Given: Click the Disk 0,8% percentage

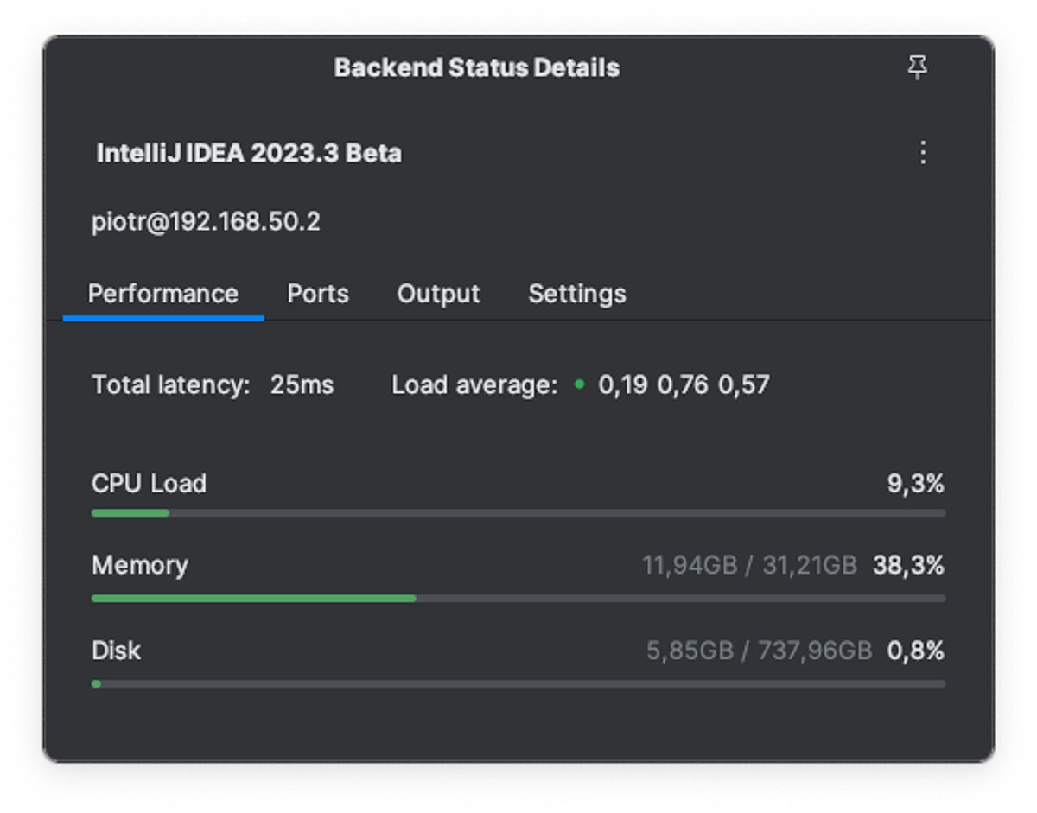Looking at the screenshot, I should (x=915, y=651).
